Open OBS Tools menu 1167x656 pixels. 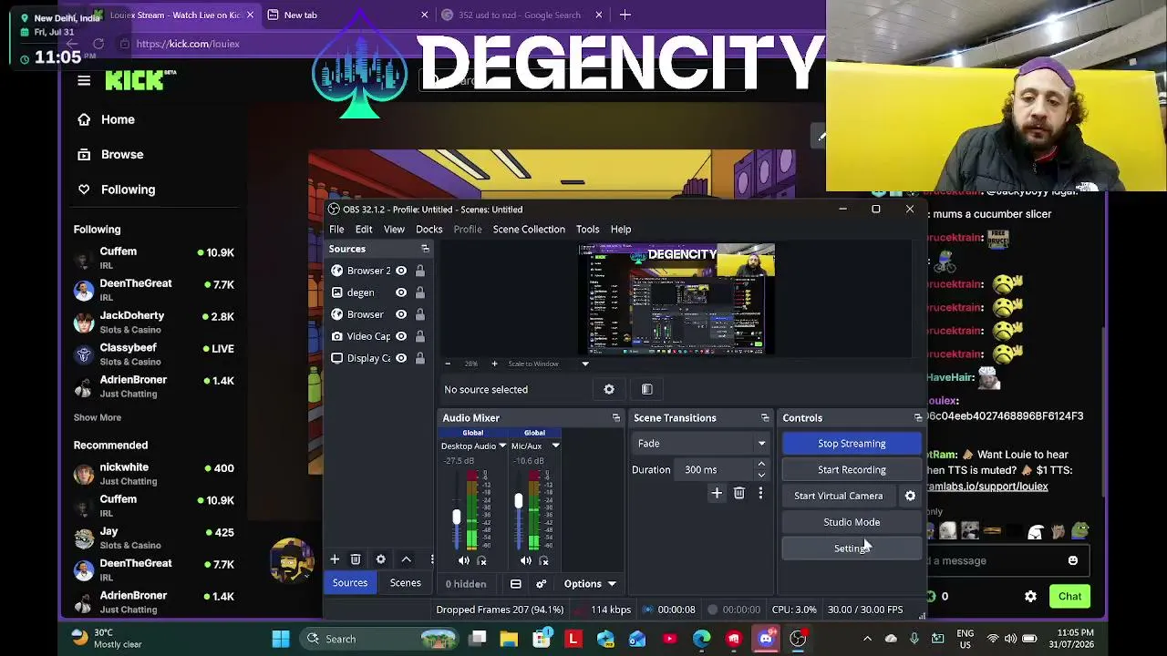coord(587,230)
